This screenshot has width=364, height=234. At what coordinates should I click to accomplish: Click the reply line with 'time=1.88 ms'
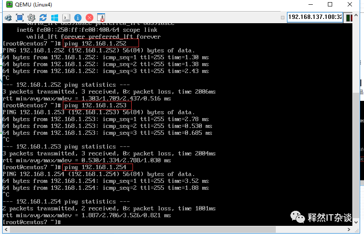pyautogui.click(x=105, y=188)
